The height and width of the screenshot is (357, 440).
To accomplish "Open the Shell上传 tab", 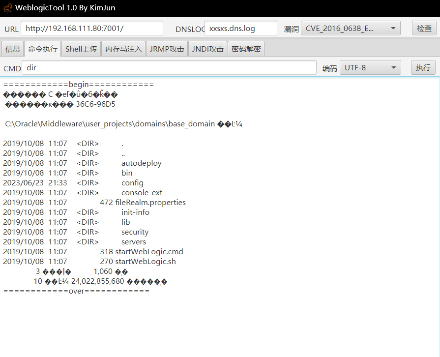I will point(81,49).
